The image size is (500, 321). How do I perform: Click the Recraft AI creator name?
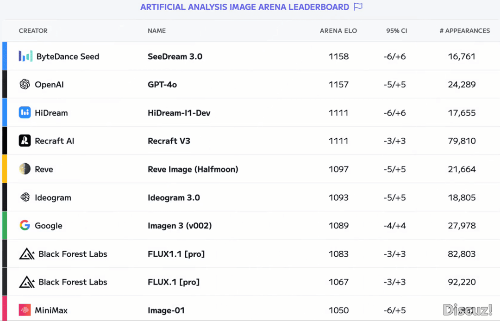pyautogui.click(x=55, y=141)
